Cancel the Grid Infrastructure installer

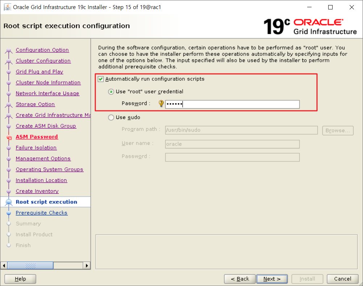(343, 279)
